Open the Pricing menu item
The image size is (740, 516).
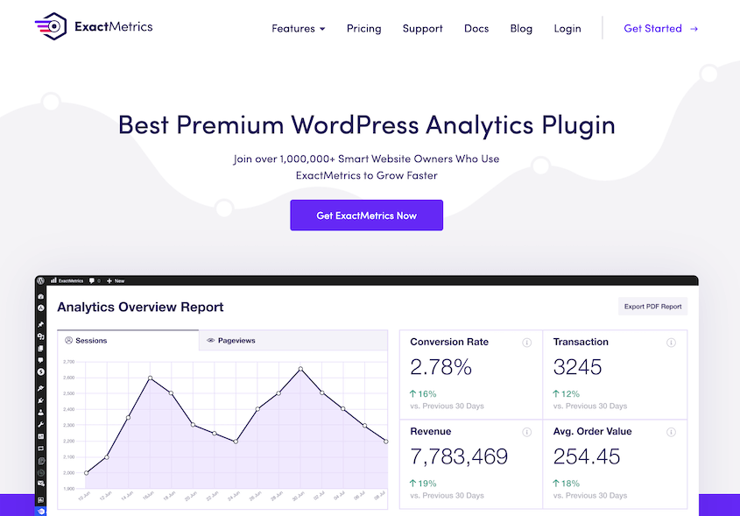coord(363,29)
